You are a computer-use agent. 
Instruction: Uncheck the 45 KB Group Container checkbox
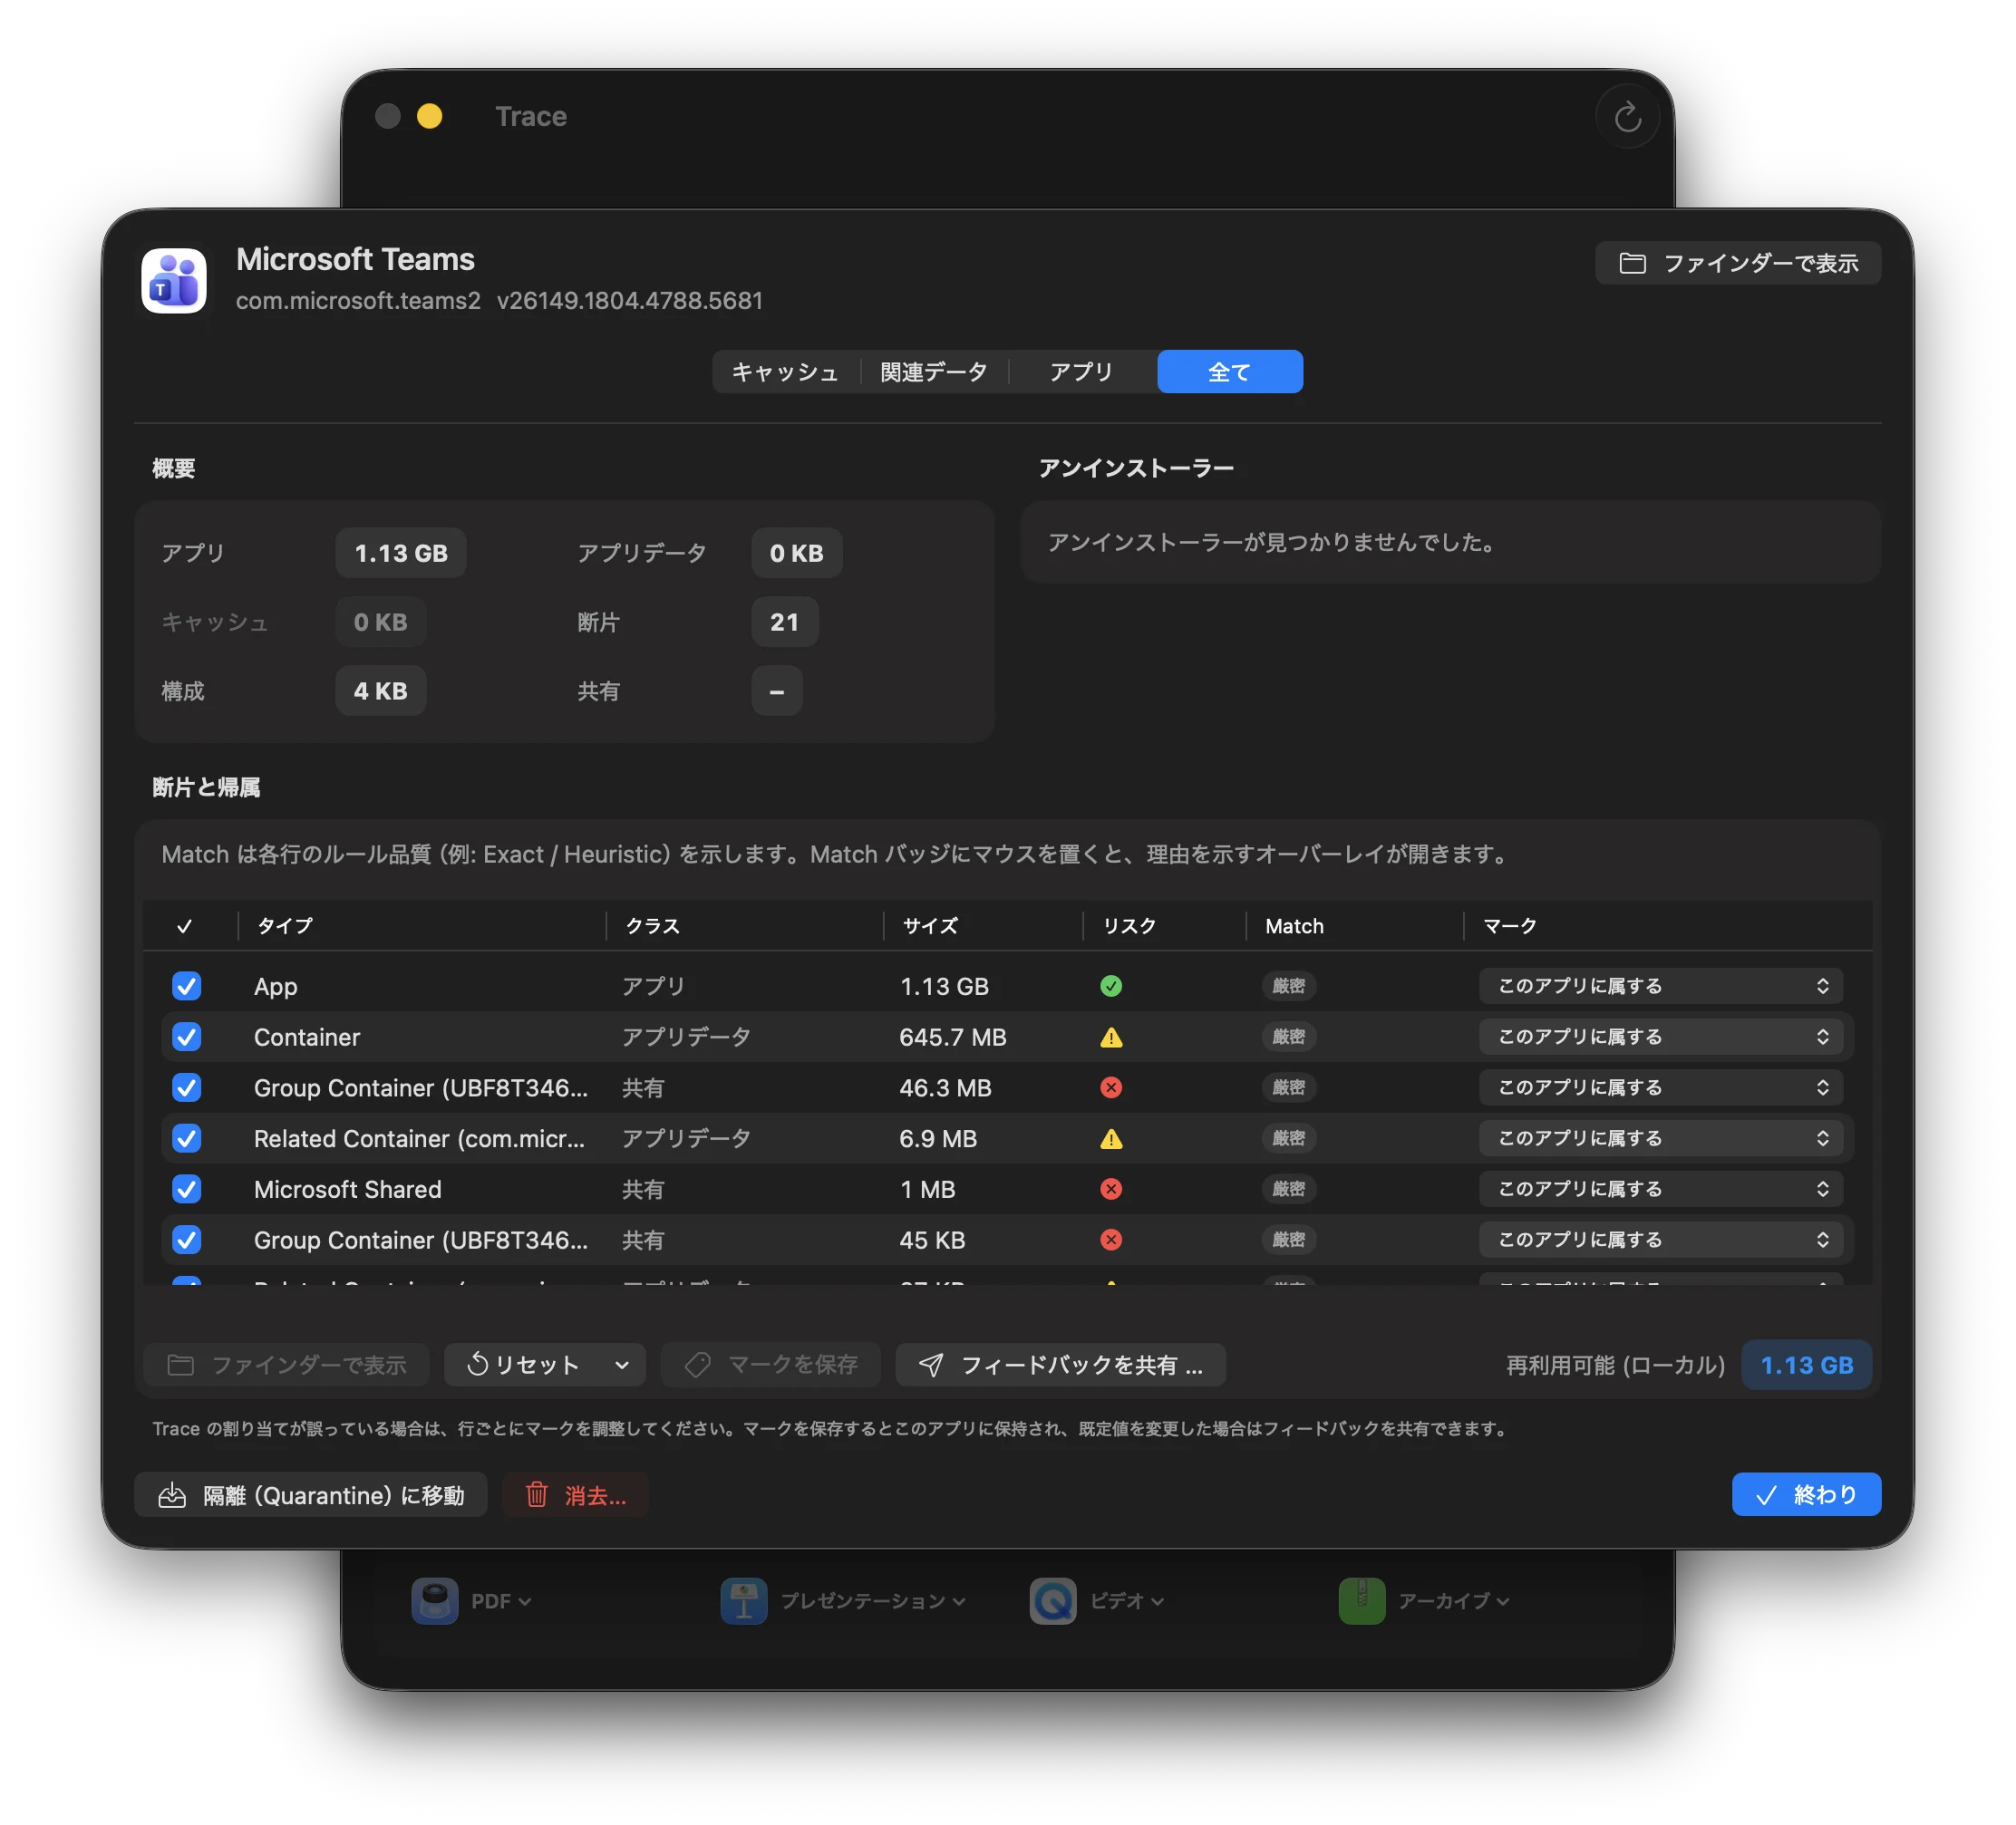[x=187, y=1240]
